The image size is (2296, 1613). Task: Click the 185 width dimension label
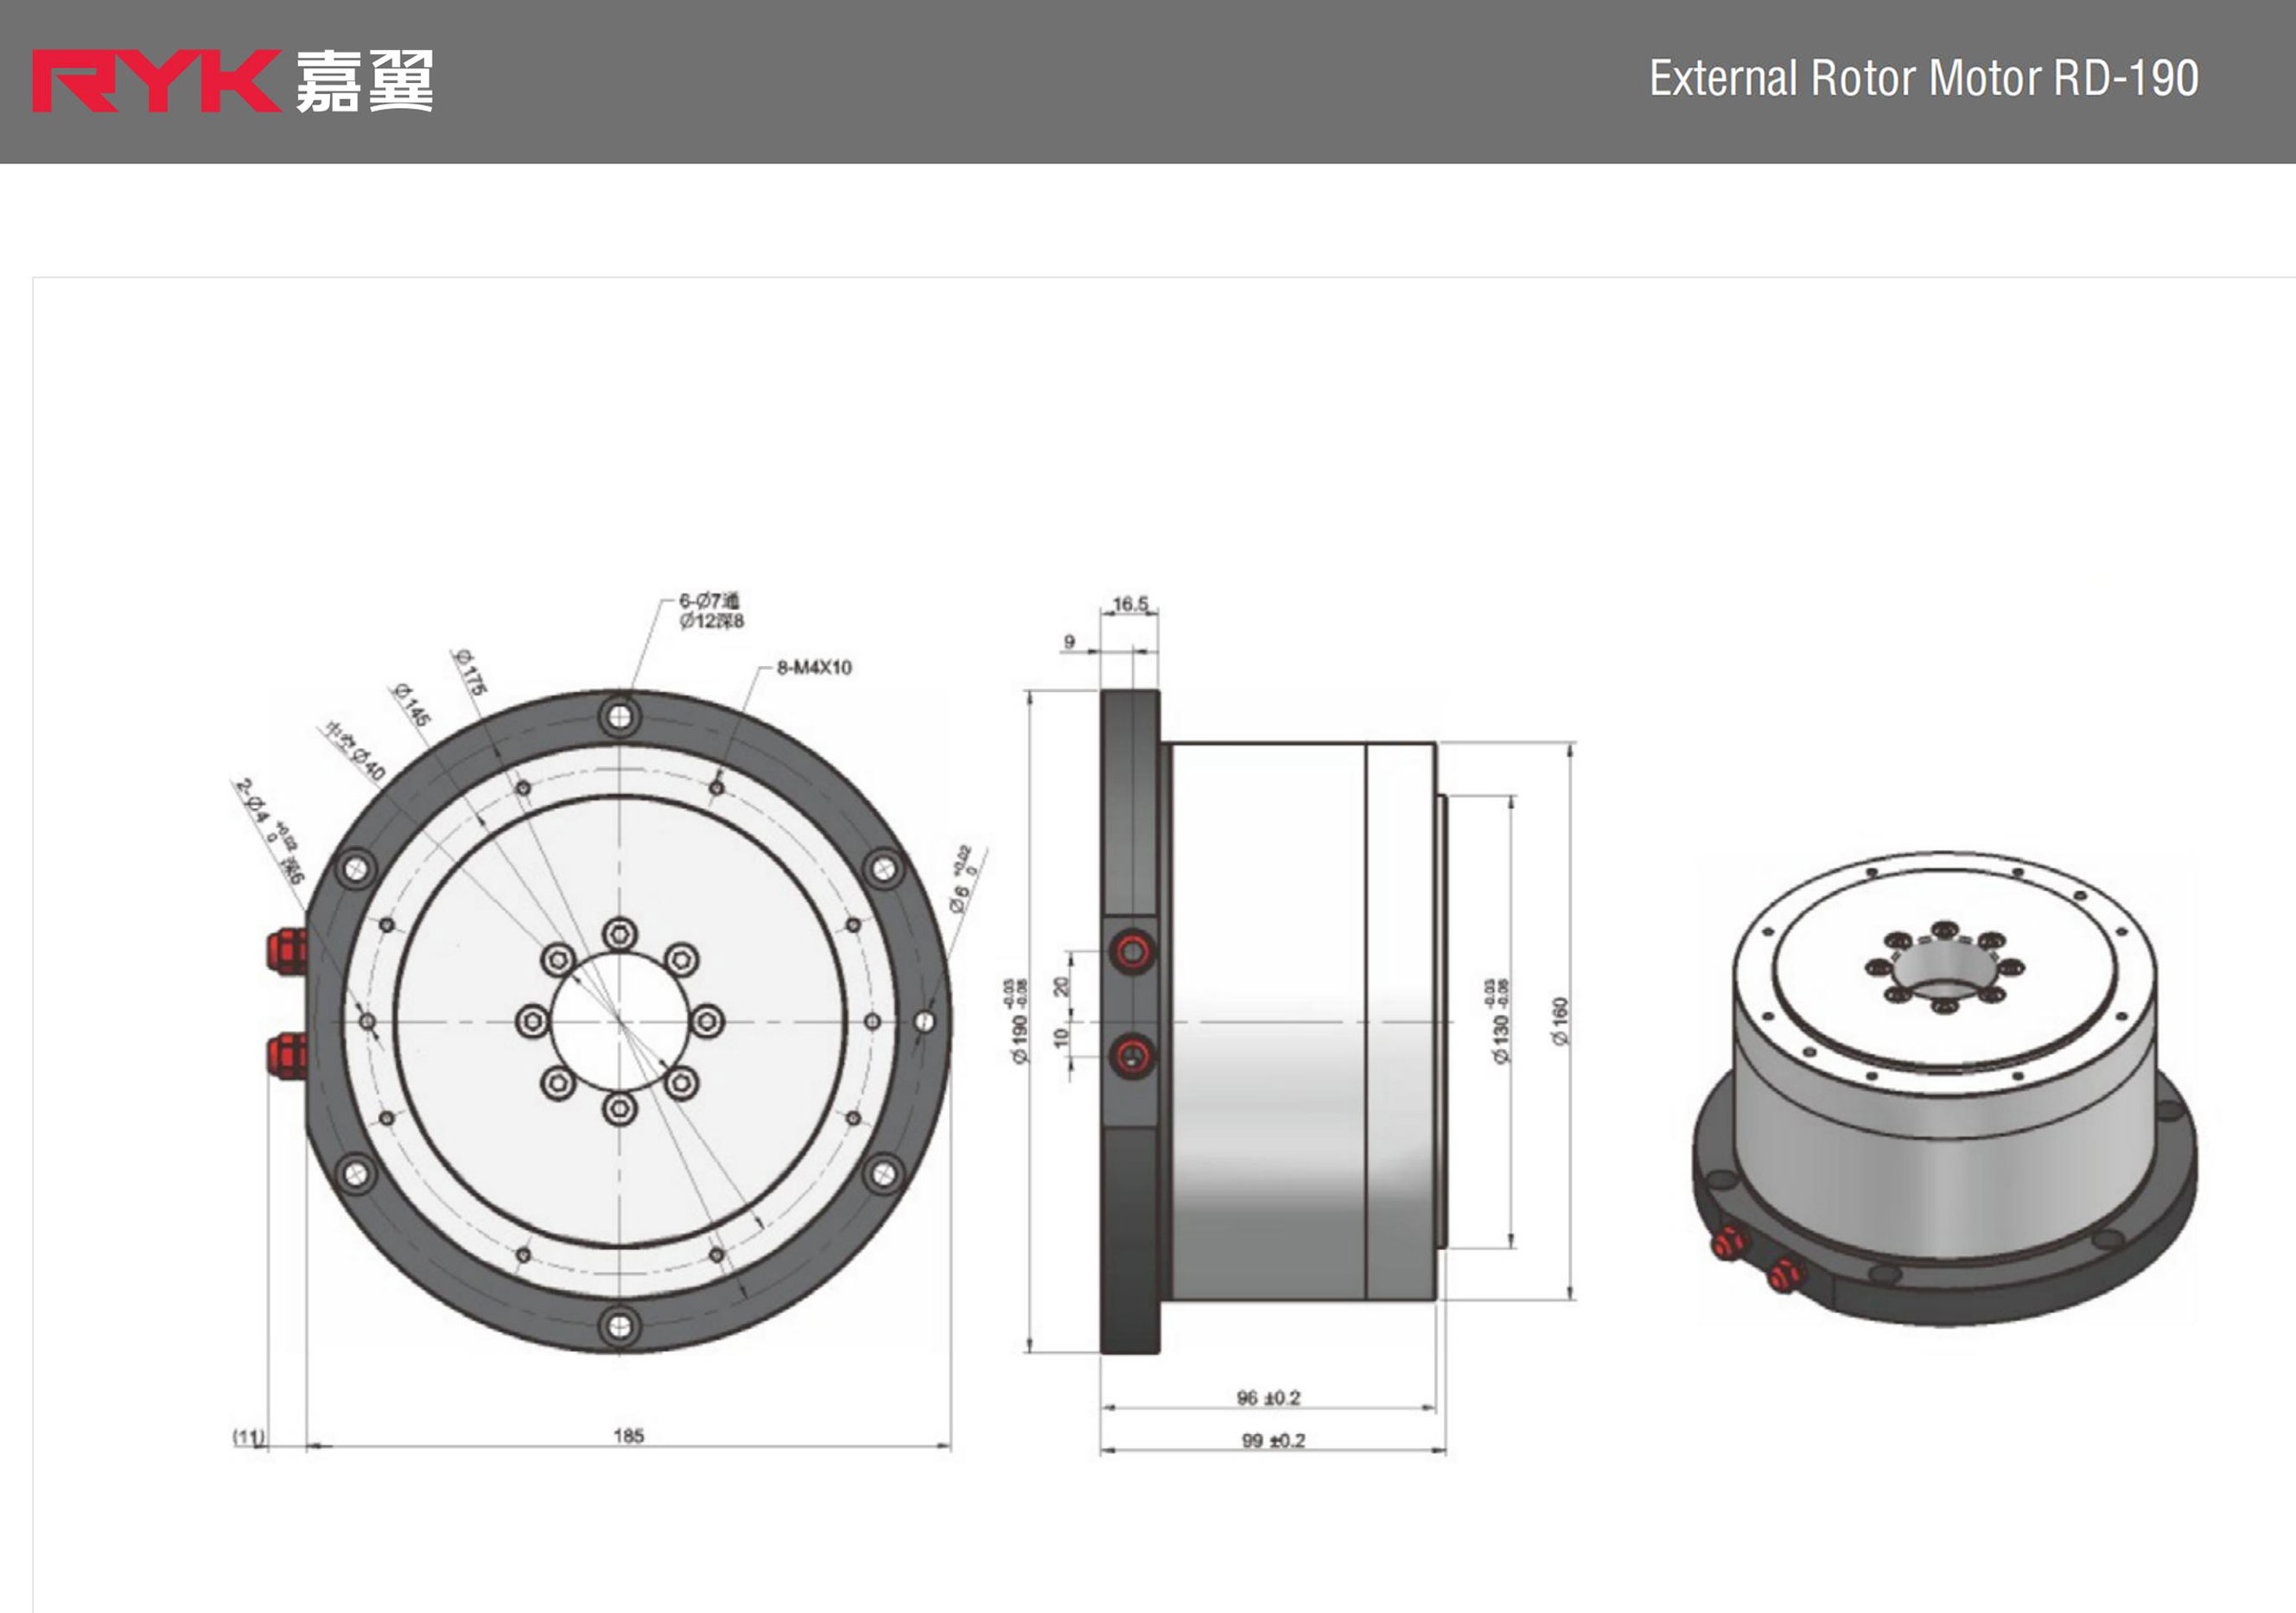(x=628, y=1436)
